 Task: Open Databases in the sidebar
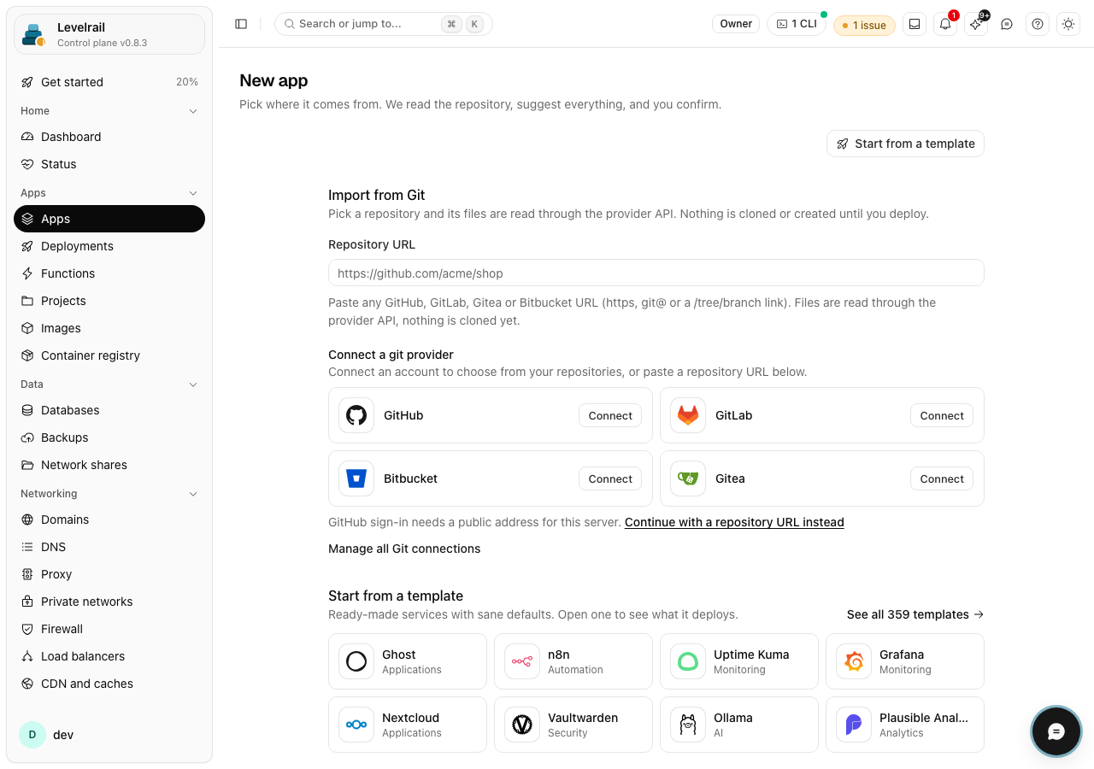109,410
